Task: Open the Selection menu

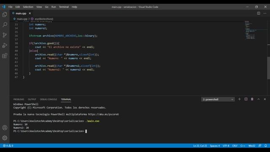Action: pos(28,7)
